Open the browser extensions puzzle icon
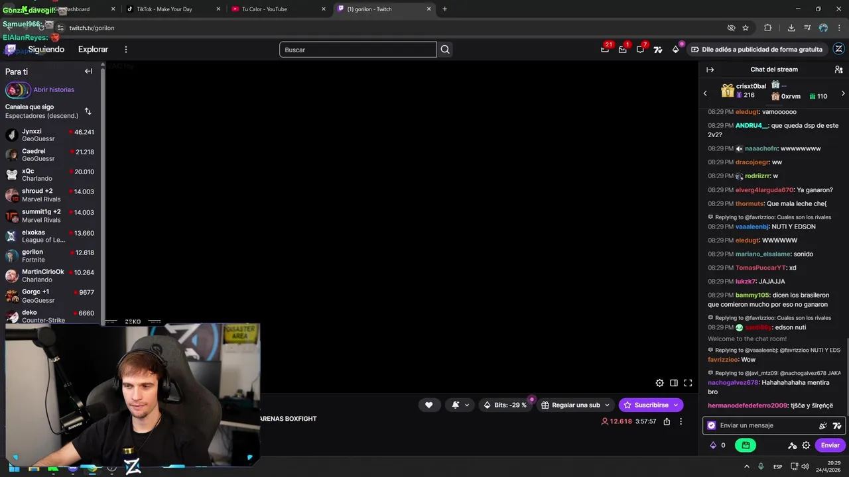Viewport: 849px width, 477px height. pos(768,28)
